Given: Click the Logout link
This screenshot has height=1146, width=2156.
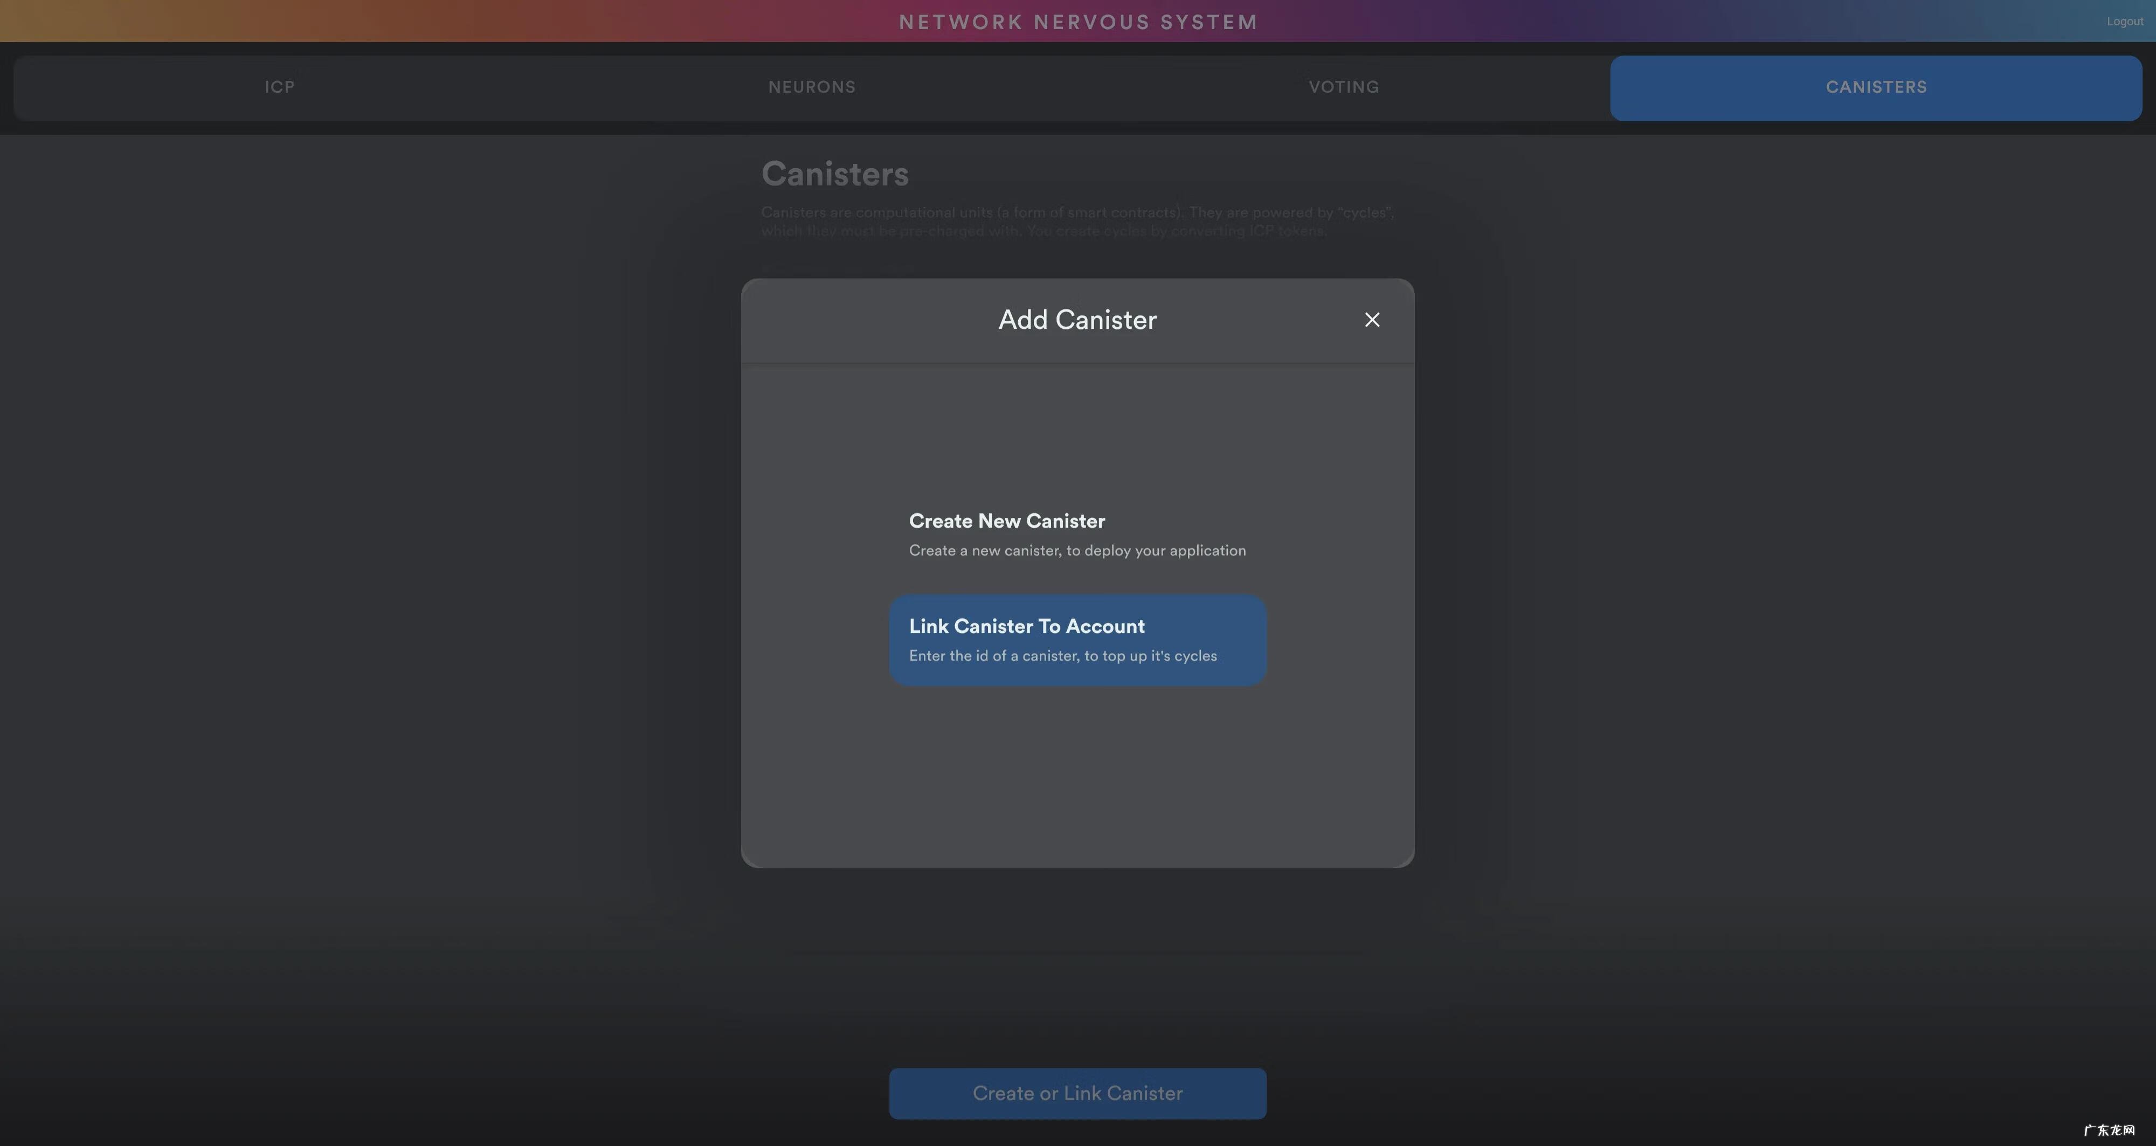Looking at the screenshot, I should (2124, 22).
